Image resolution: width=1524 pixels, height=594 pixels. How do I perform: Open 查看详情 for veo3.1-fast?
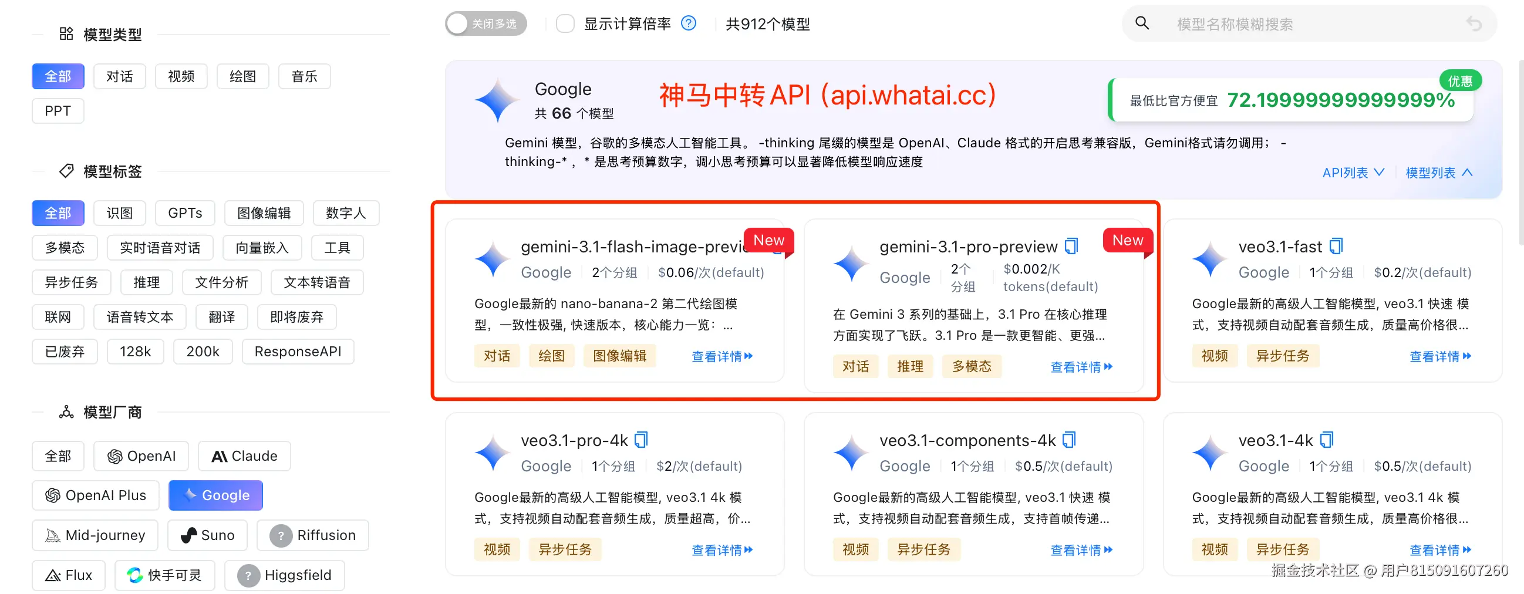pyautogui.click(x=1441, y=356)
